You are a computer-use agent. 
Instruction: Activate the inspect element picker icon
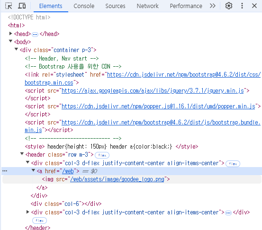[9, 6]
